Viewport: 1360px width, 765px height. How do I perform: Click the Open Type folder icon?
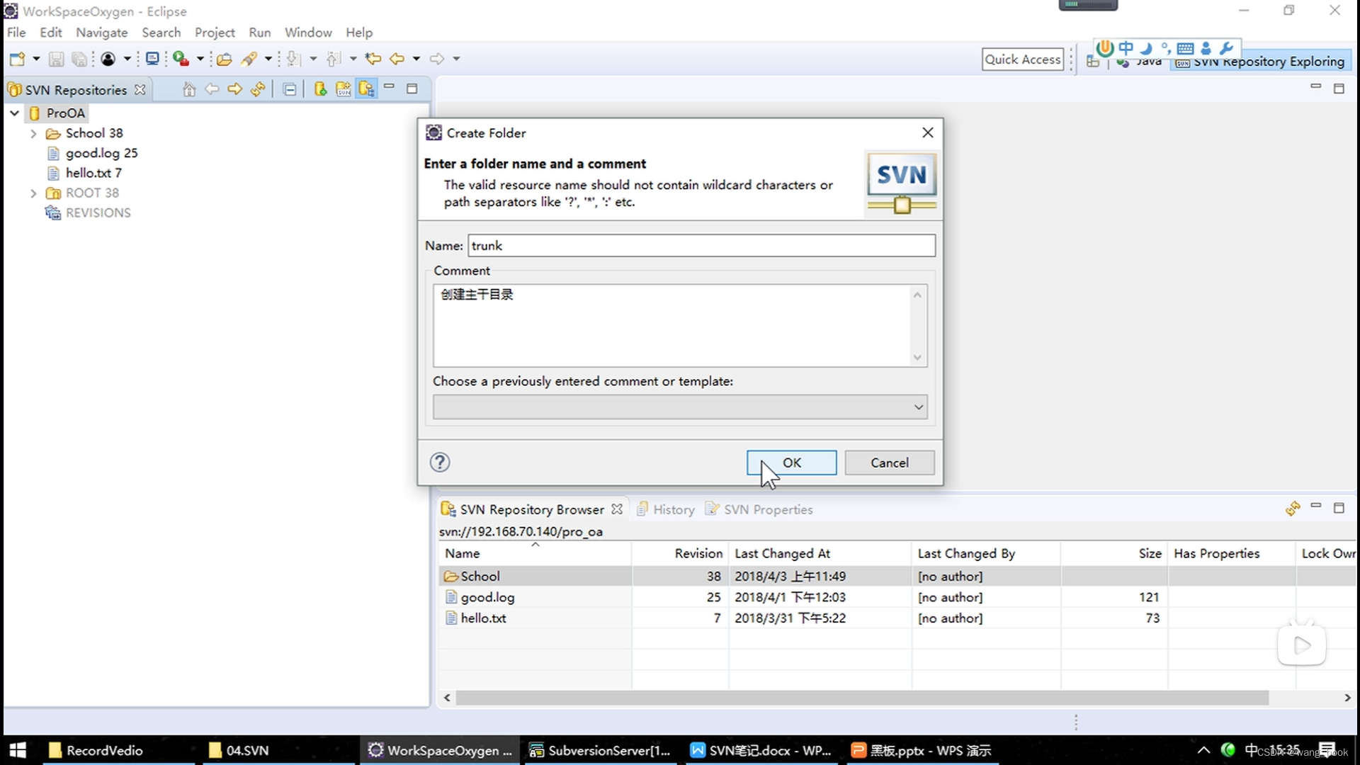click(x=225, y=59)
